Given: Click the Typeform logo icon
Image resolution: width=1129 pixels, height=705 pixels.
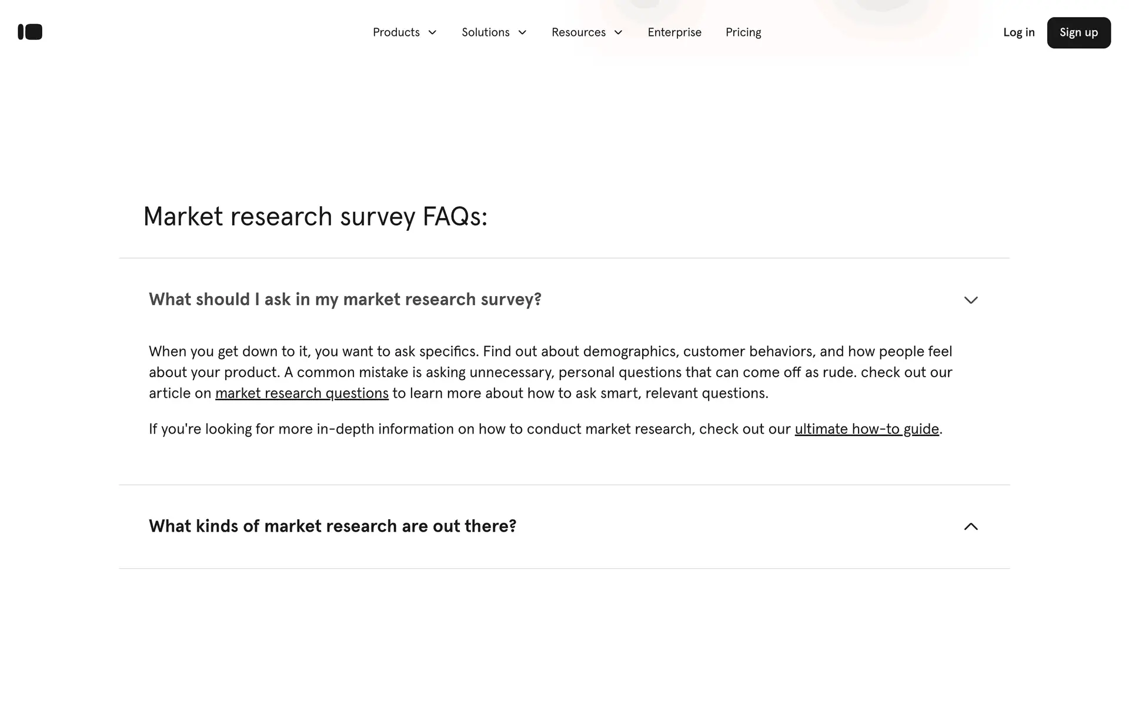Looking at the screenshot, I should pyautogui.click(x=30, y=32).
